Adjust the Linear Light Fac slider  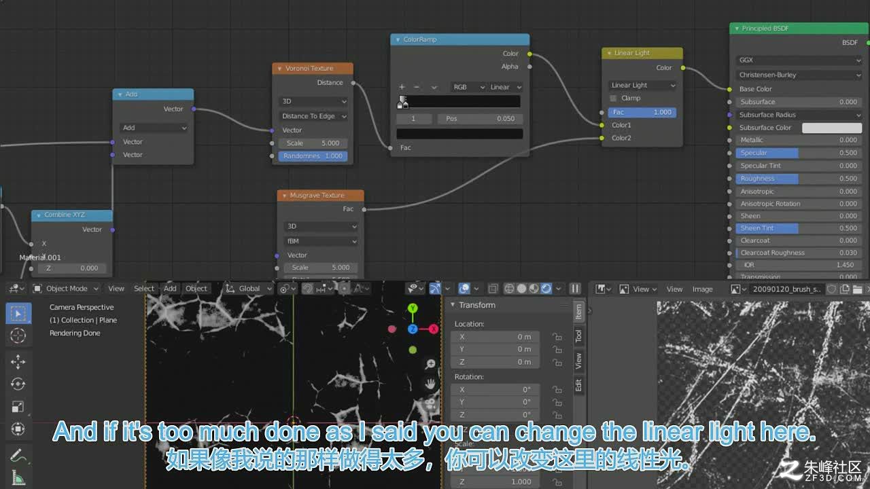point(642,112)
